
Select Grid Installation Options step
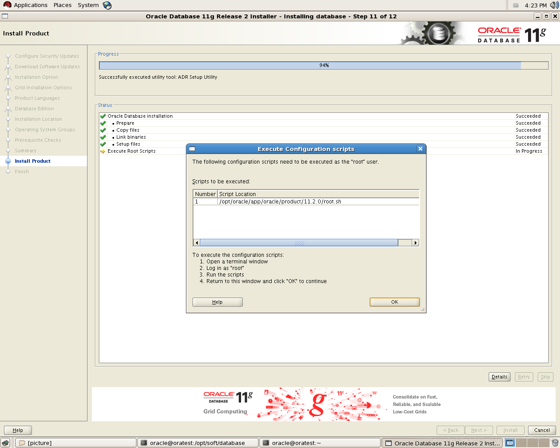pos(43,87)
